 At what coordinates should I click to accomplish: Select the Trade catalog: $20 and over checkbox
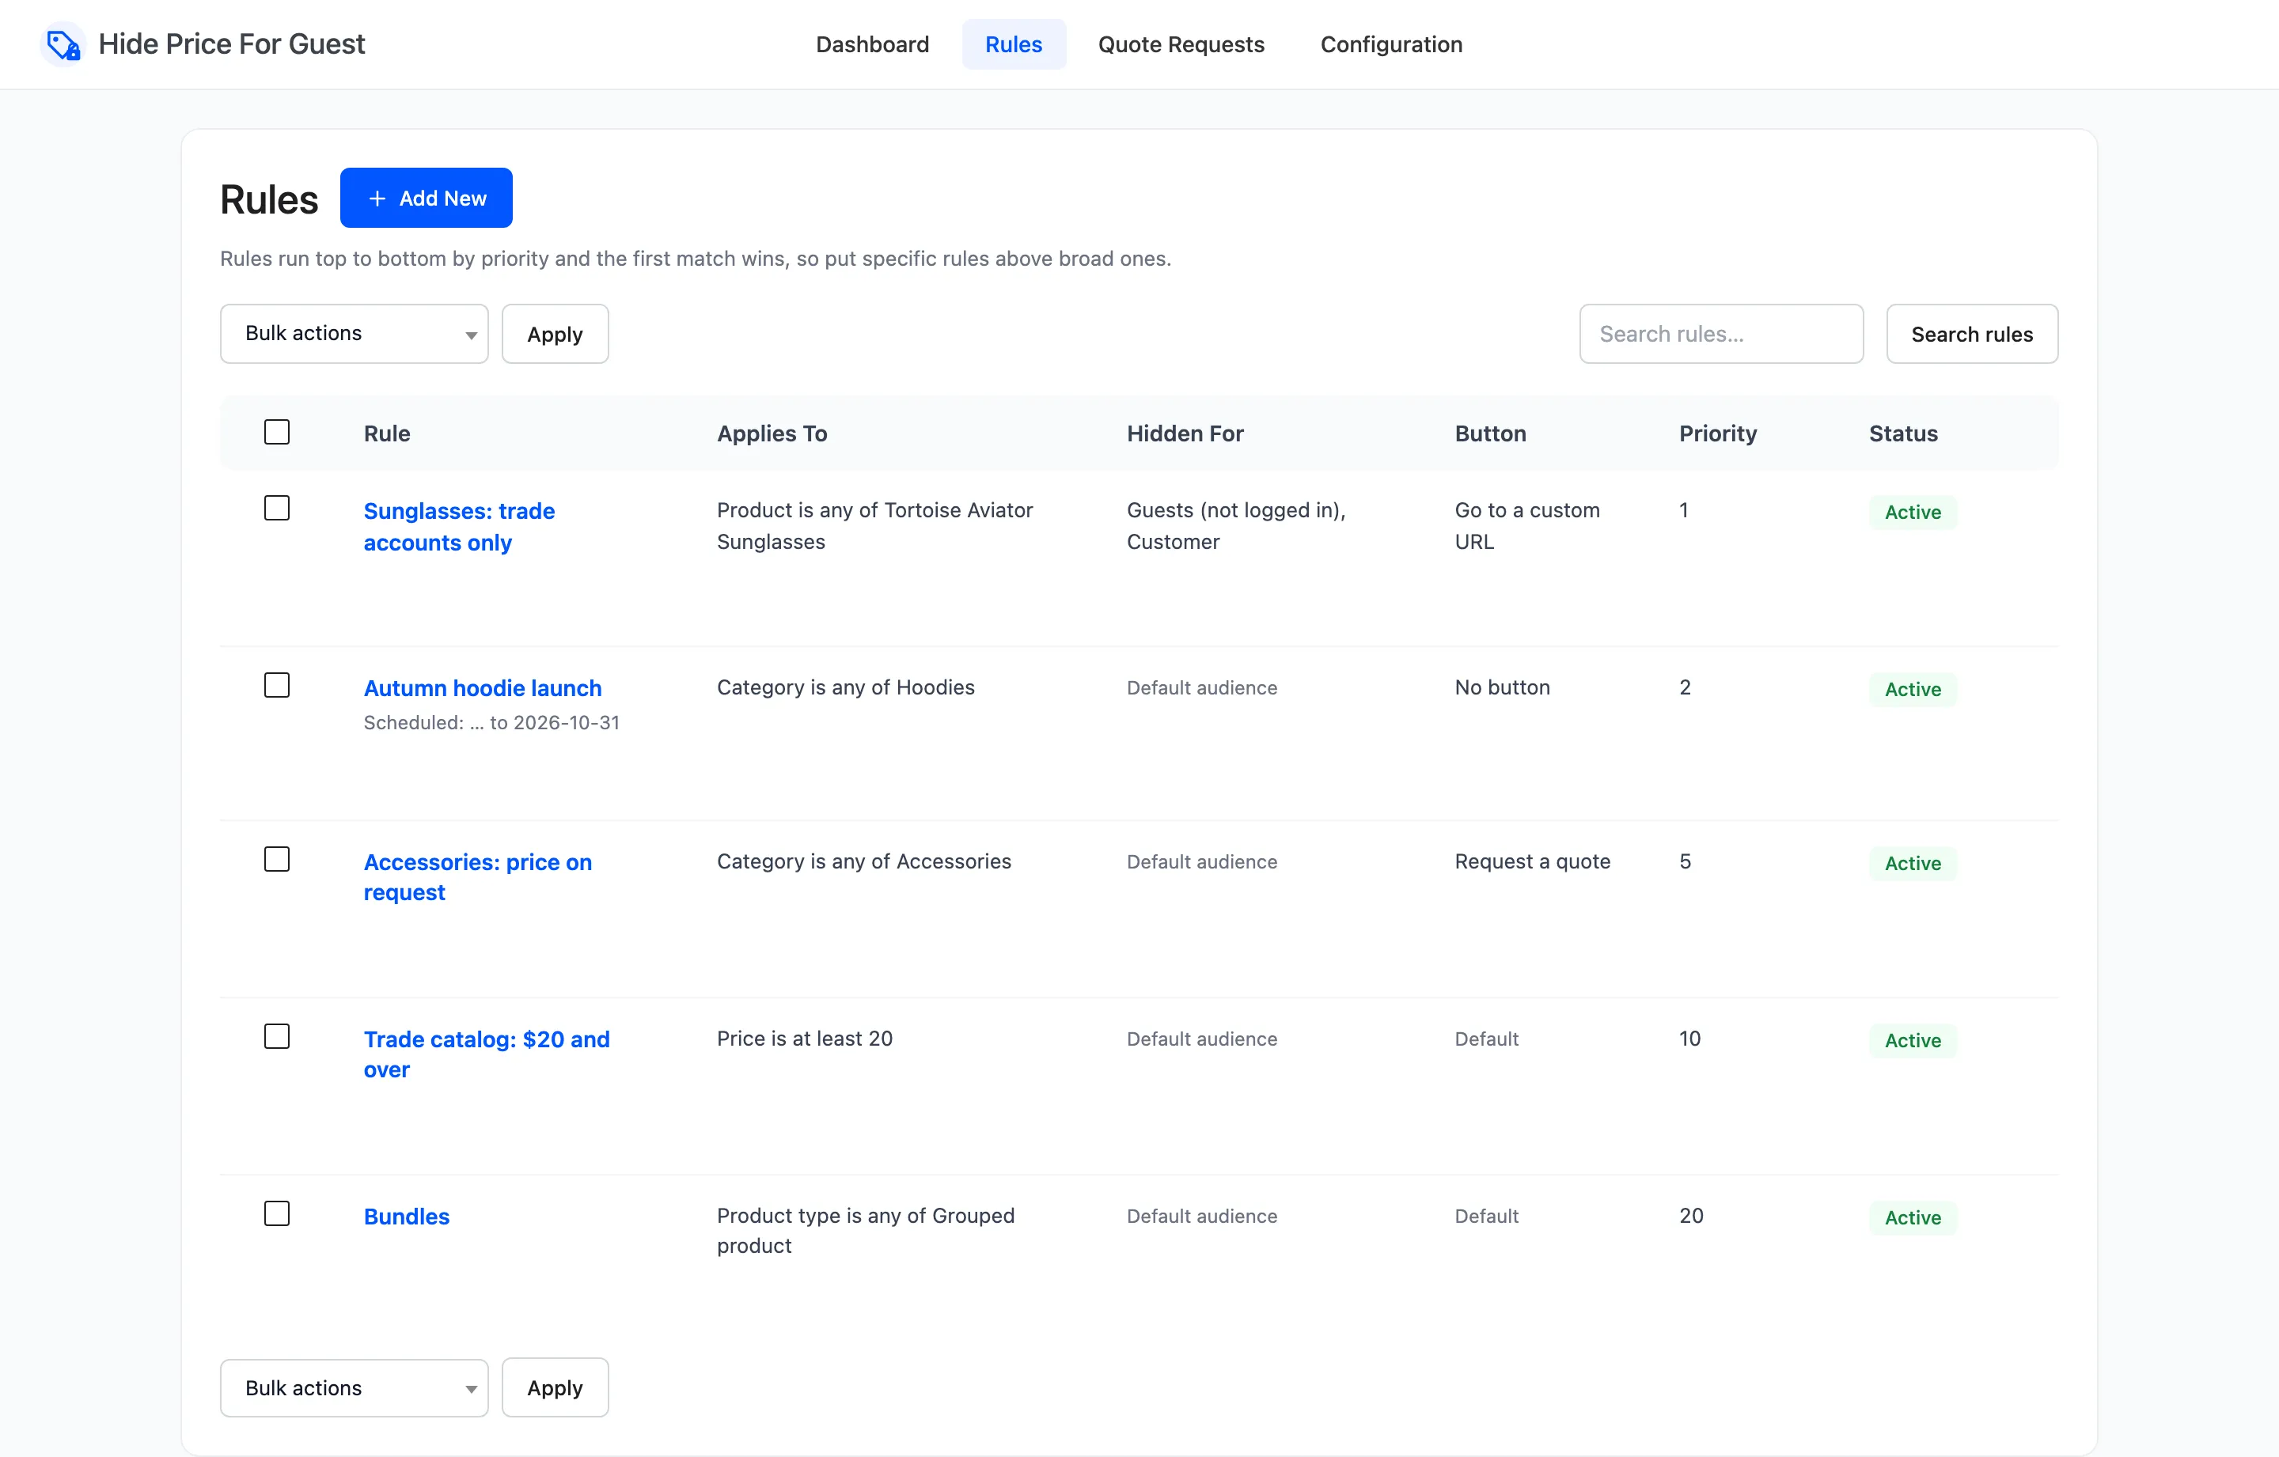coord(276,1036)
